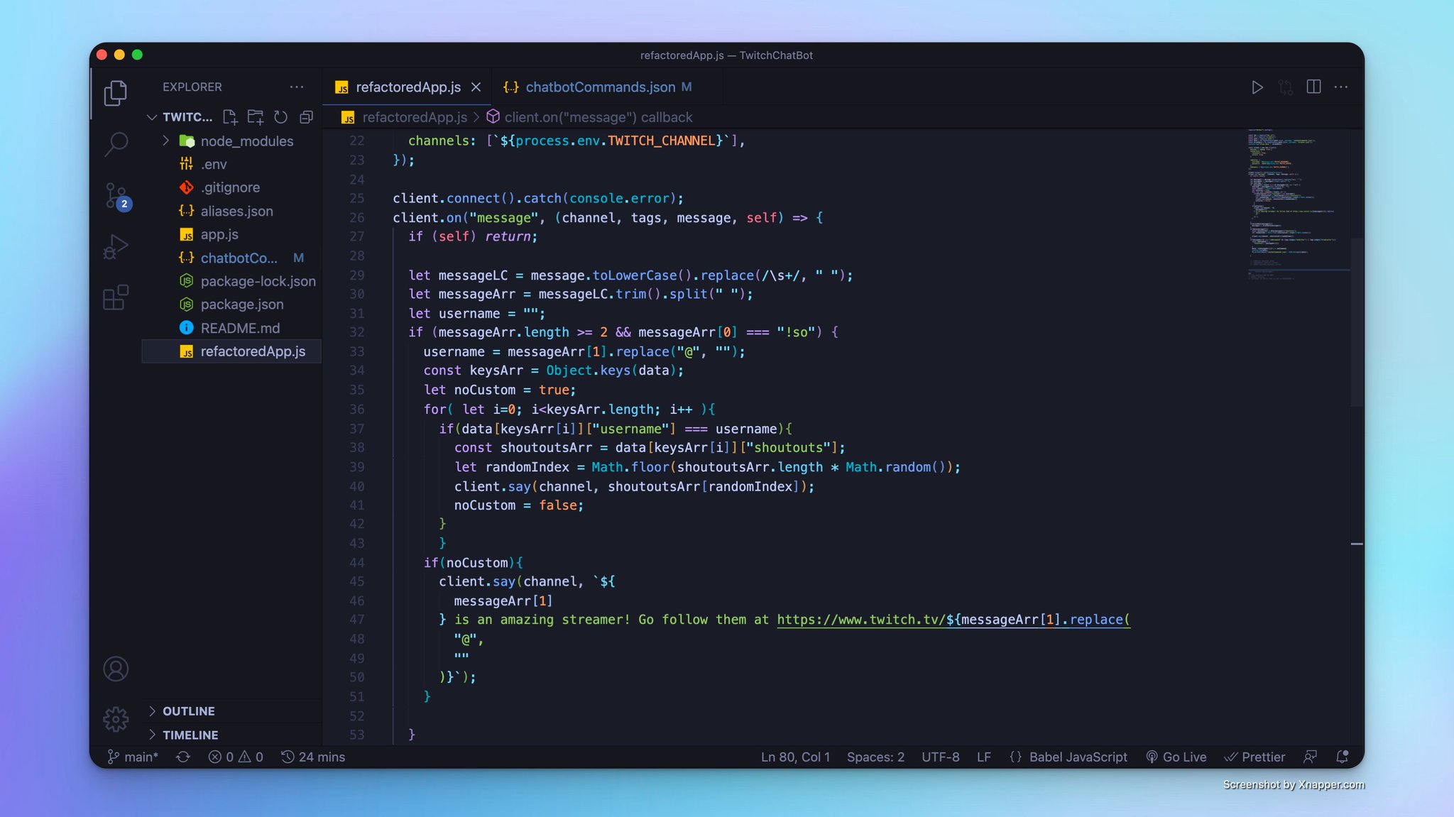Viewport: 1454px width, 817px height.
Task: Open the README.md file
Action: click(240, 328)
